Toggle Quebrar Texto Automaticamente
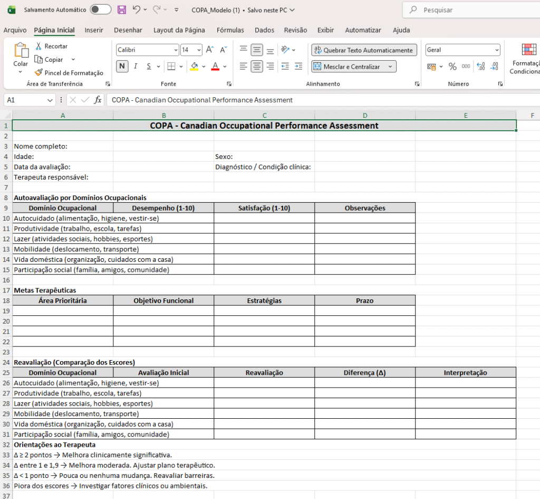Image resolution: width=540 pixels, height=499 pixels. pyautogui.click(x=364, y=50)
